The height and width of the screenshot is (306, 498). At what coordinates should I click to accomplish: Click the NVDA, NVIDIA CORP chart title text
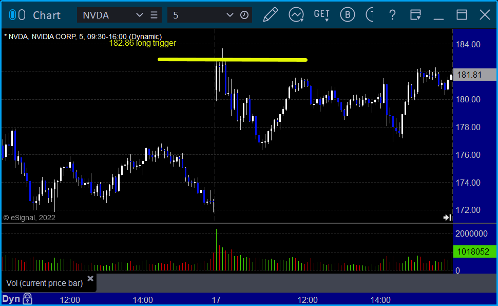click(x=83, y=37)
